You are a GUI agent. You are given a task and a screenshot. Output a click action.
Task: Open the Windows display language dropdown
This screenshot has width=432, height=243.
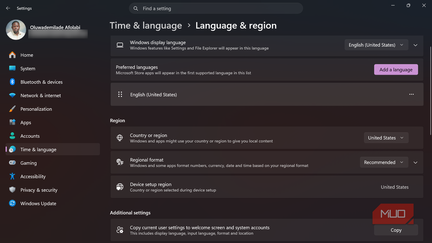coord(376,45)
